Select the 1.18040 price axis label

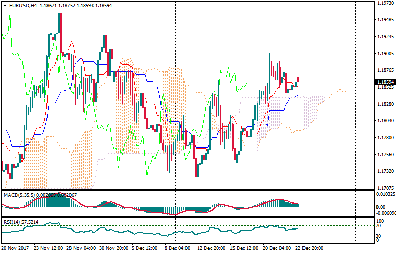click(384, 121)
